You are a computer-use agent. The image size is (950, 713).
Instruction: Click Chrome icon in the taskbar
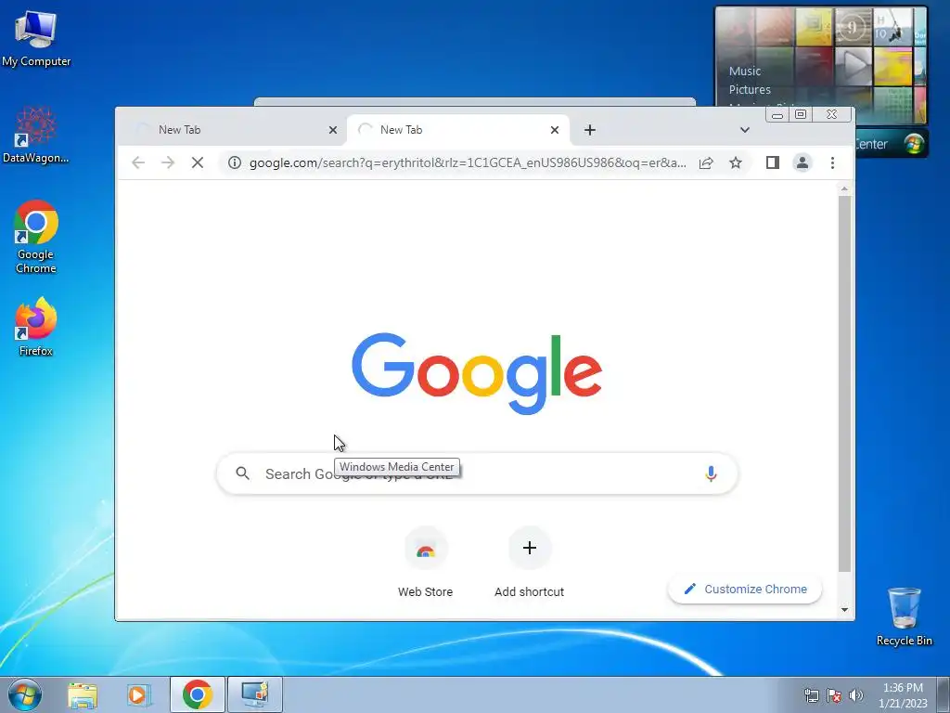198,694
